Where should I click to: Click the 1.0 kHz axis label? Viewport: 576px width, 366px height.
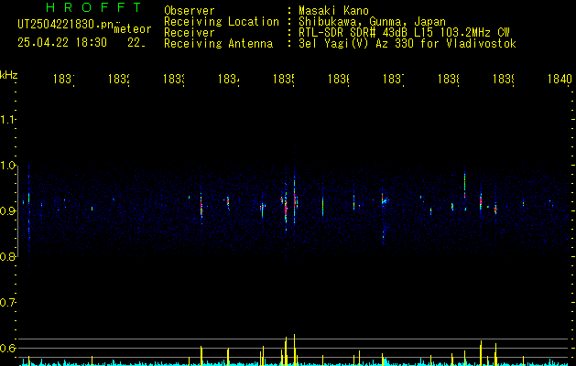point(7,166)
